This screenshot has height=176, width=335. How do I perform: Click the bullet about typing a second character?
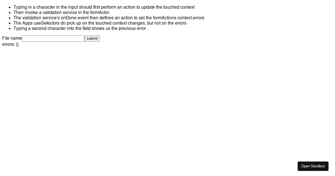(x=80, y=28)
